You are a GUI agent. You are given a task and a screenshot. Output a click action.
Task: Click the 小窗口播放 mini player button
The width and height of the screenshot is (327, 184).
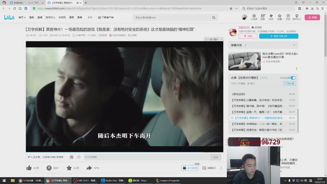tap(212, 39)
